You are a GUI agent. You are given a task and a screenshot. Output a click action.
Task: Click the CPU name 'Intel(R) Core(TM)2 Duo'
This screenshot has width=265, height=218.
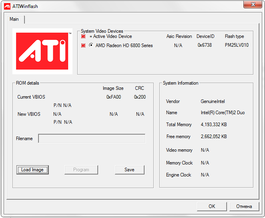(223, 113)
